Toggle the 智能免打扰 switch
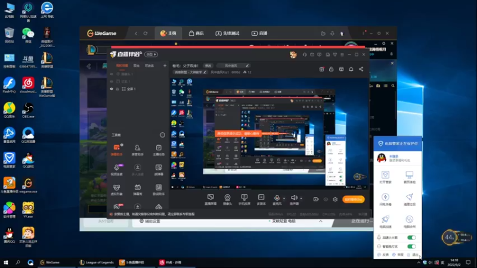Viewport: 477px width, 268px height. 411,246
